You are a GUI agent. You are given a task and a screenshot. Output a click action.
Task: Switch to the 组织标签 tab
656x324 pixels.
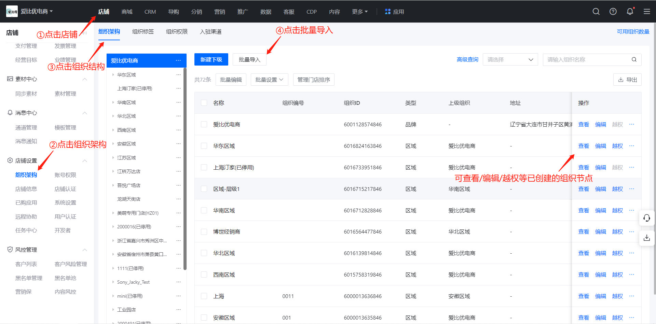click(x=143, y=31)
